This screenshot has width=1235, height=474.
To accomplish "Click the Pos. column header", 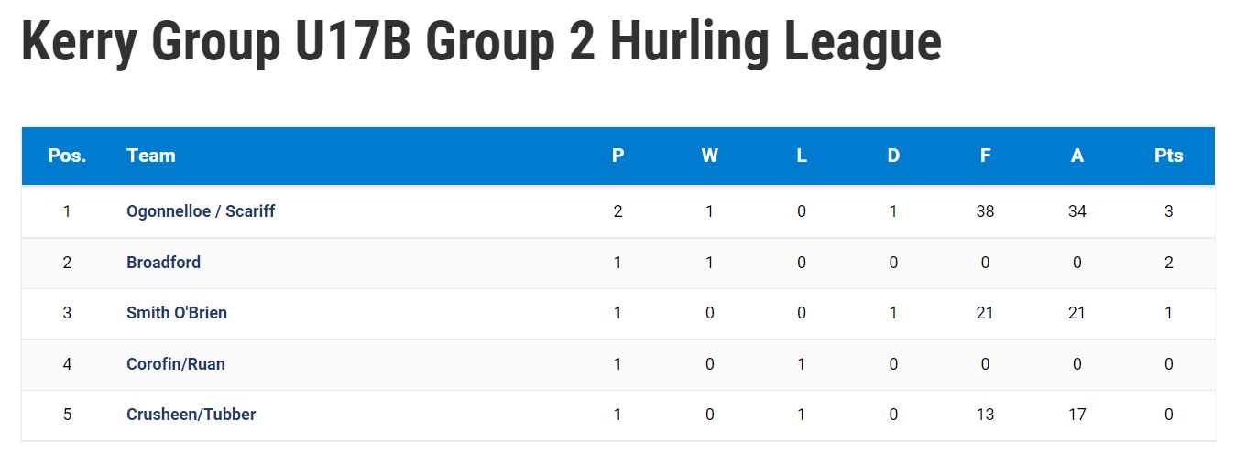I will click(67, 156).
